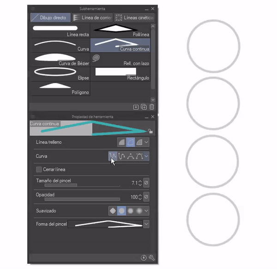The image size is (277, 269).
Task: Select the quadratic Bézier curve mode icon
Action: [x=131, y=156]
